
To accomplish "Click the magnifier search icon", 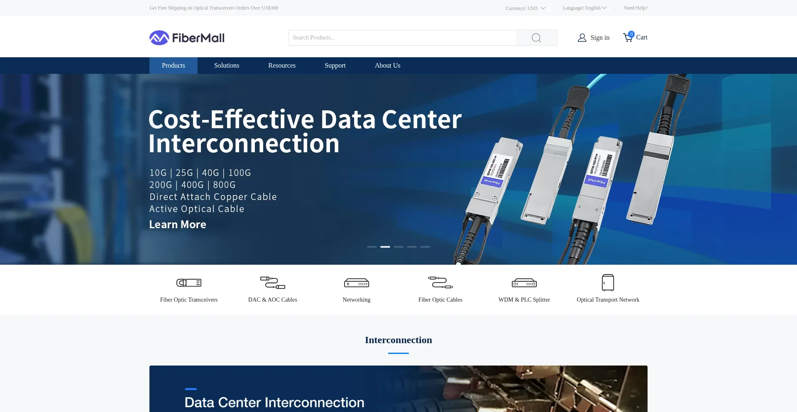I will point(536,38).
